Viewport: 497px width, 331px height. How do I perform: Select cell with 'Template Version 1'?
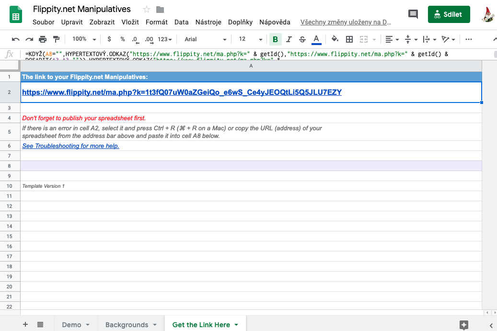point(251,186)
